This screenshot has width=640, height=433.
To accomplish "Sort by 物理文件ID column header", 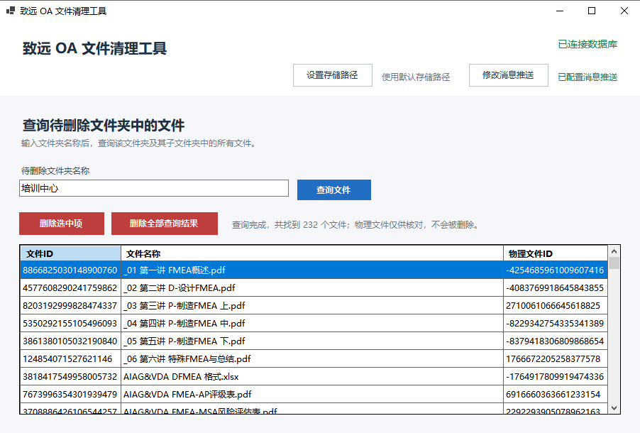I will (x=556, y=253).
